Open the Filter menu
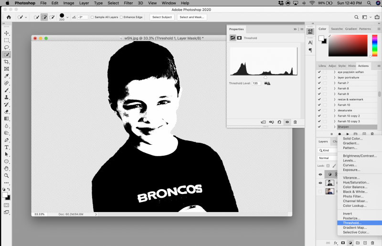 [128, 3]
